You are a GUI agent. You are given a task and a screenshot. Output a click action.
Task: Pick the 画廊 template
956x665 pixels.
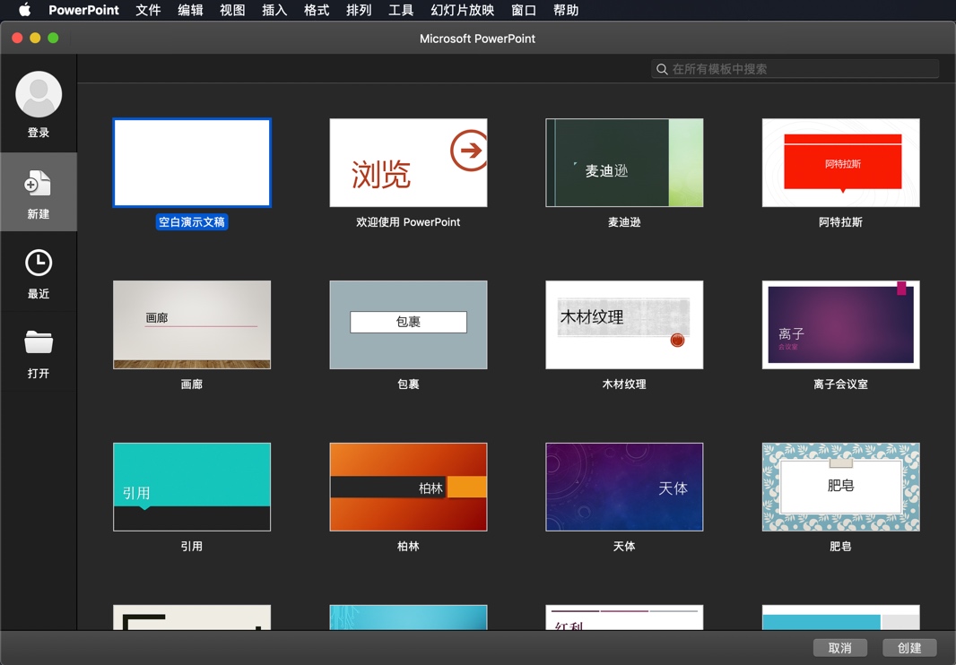coord(191,324)
